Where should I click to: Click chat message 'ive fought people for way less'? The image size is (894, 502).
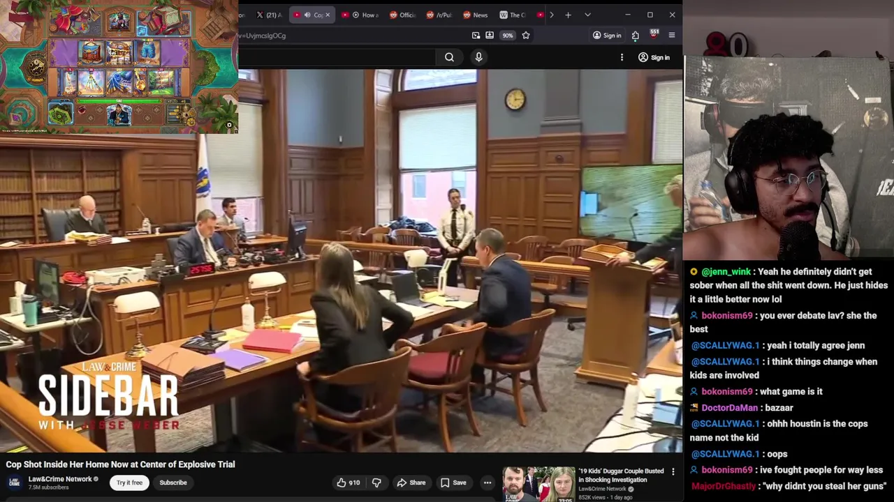tap(821, 470)
